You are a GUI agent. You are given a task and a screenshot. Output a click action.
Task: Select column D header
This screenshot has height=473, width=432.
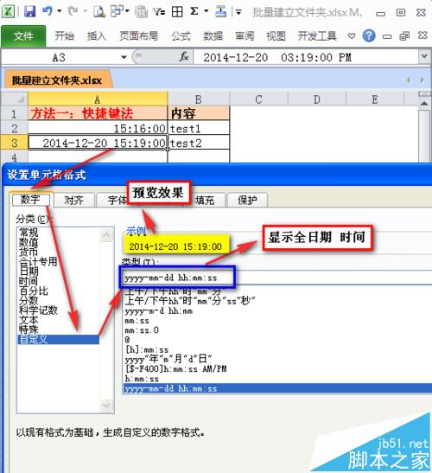(x=316, y=99)
